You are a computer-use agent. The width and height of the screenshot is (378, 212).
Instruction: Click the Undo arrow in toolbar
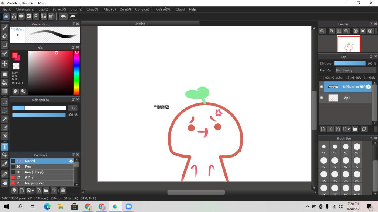click(x=63, y=16)
